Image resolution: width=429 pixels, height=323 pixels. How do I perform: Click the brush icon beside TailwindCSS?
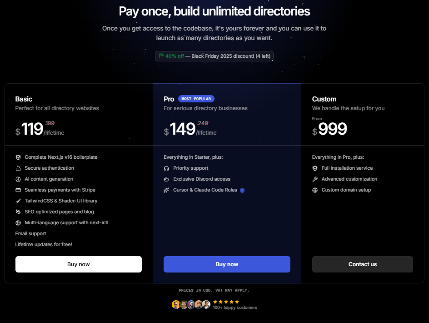coord(18,201)
